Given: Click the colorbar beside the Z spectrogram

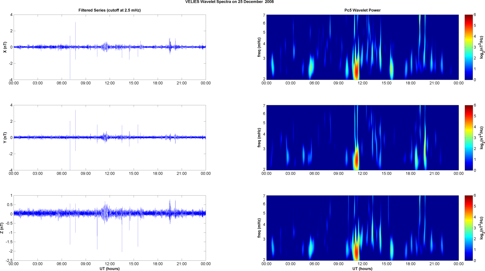Looking at the screenshot, I should click(468, 228).
